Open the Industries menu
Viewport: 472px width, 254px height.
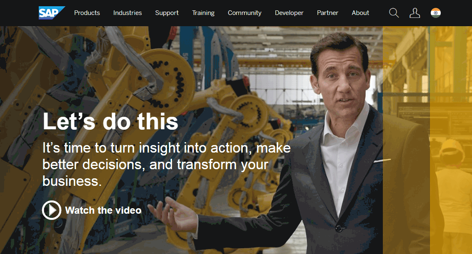click(x=127, y=13)
